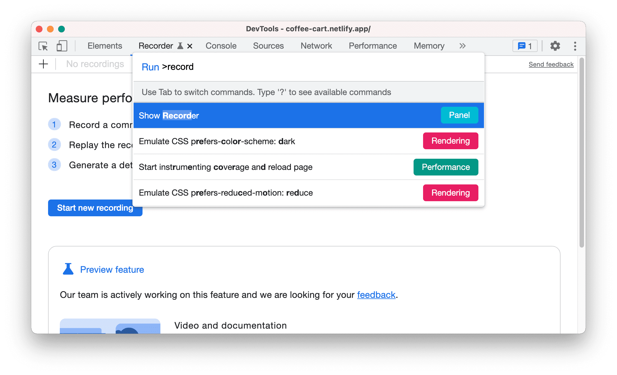Open the Console tab
This screenshot has width=617, height=375.
point(220,45)
